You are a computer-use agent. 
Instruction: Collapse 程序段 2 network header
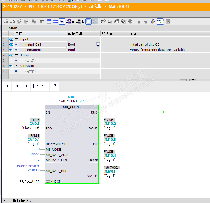point(4,200)
